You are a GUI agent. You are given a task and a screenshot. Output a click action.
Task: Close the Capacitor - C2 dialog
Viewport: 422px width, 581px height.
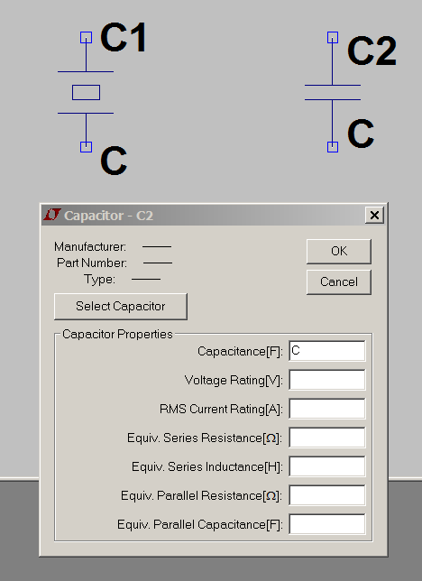374,215
